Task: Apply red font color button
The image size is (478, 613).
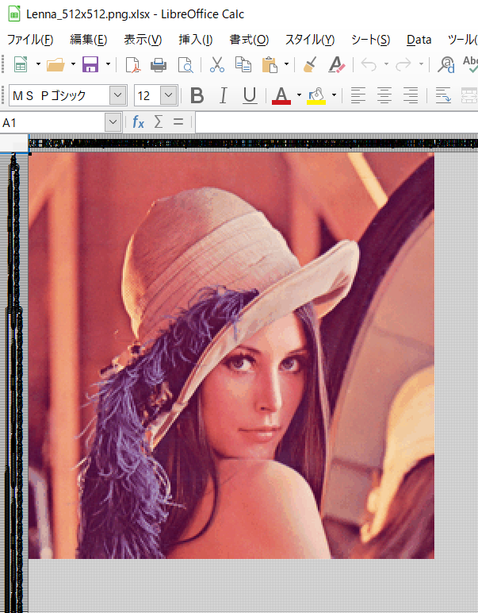Action: point(281,95)
